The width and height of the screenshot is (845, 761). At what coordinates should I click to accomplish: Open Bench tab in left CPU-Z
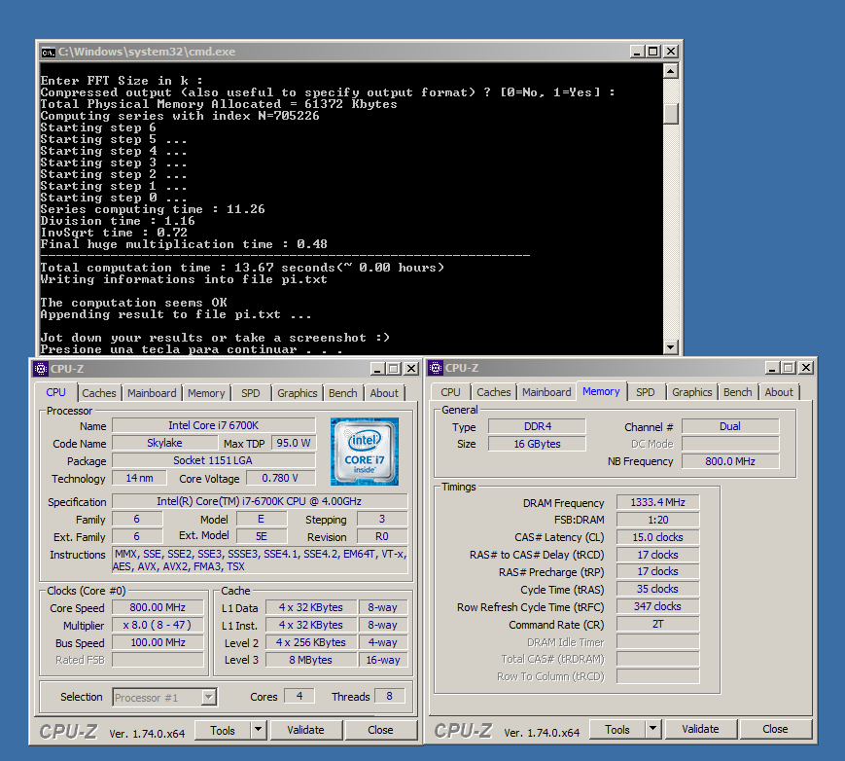(343, 393)
